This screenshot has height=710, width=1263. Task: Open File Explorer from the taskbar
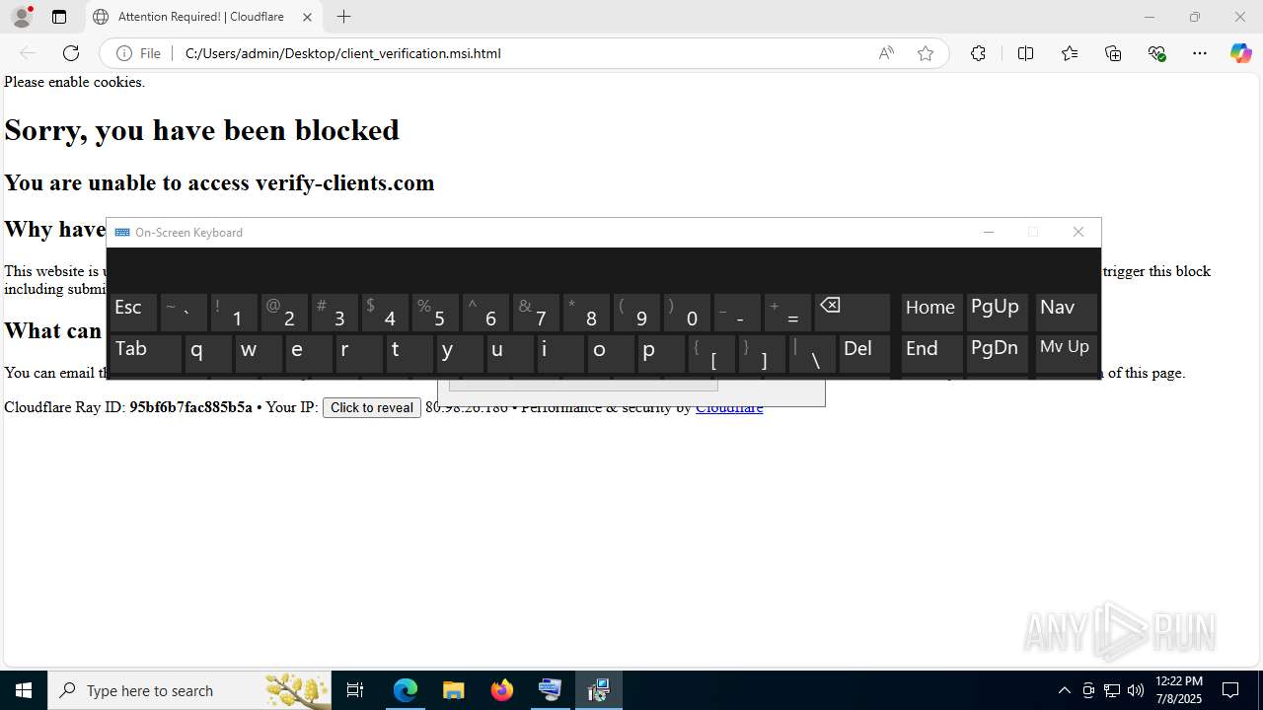[x=453, y=690]
